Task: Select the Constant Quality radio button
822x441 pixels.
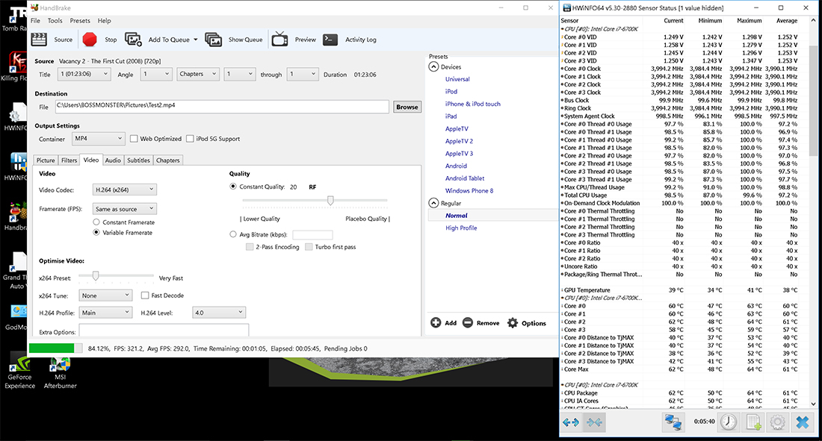Action: coord(233,187)
